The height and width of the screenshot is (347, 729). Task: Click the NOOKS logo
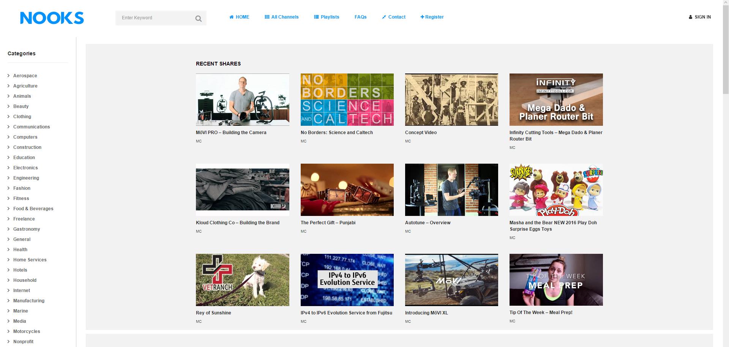(52, 18)
